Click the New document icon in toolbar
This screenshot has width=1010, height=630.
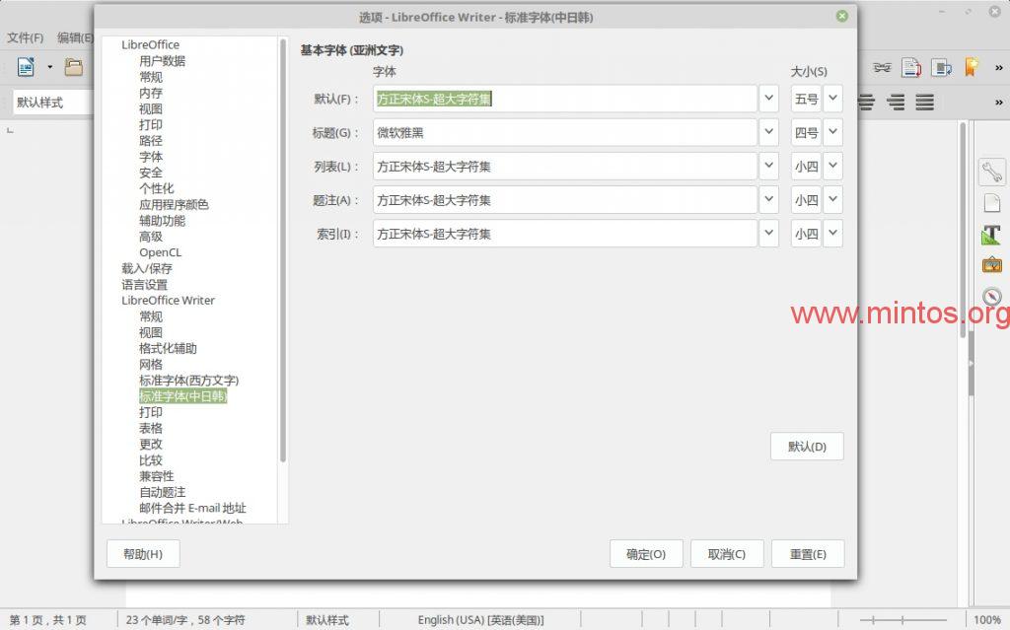click(26, 67)
